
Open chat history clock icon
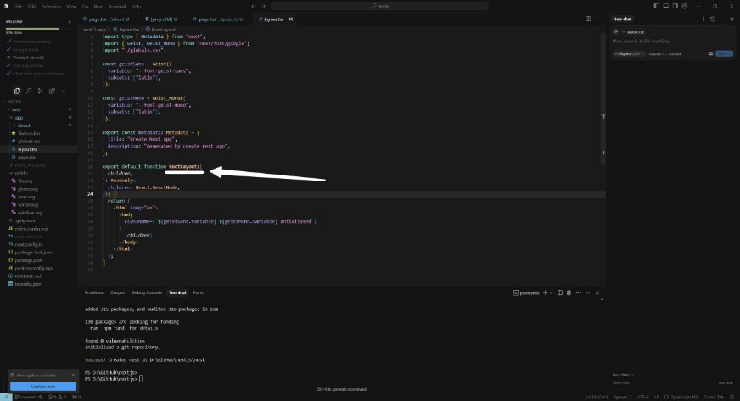coord(714,19)
